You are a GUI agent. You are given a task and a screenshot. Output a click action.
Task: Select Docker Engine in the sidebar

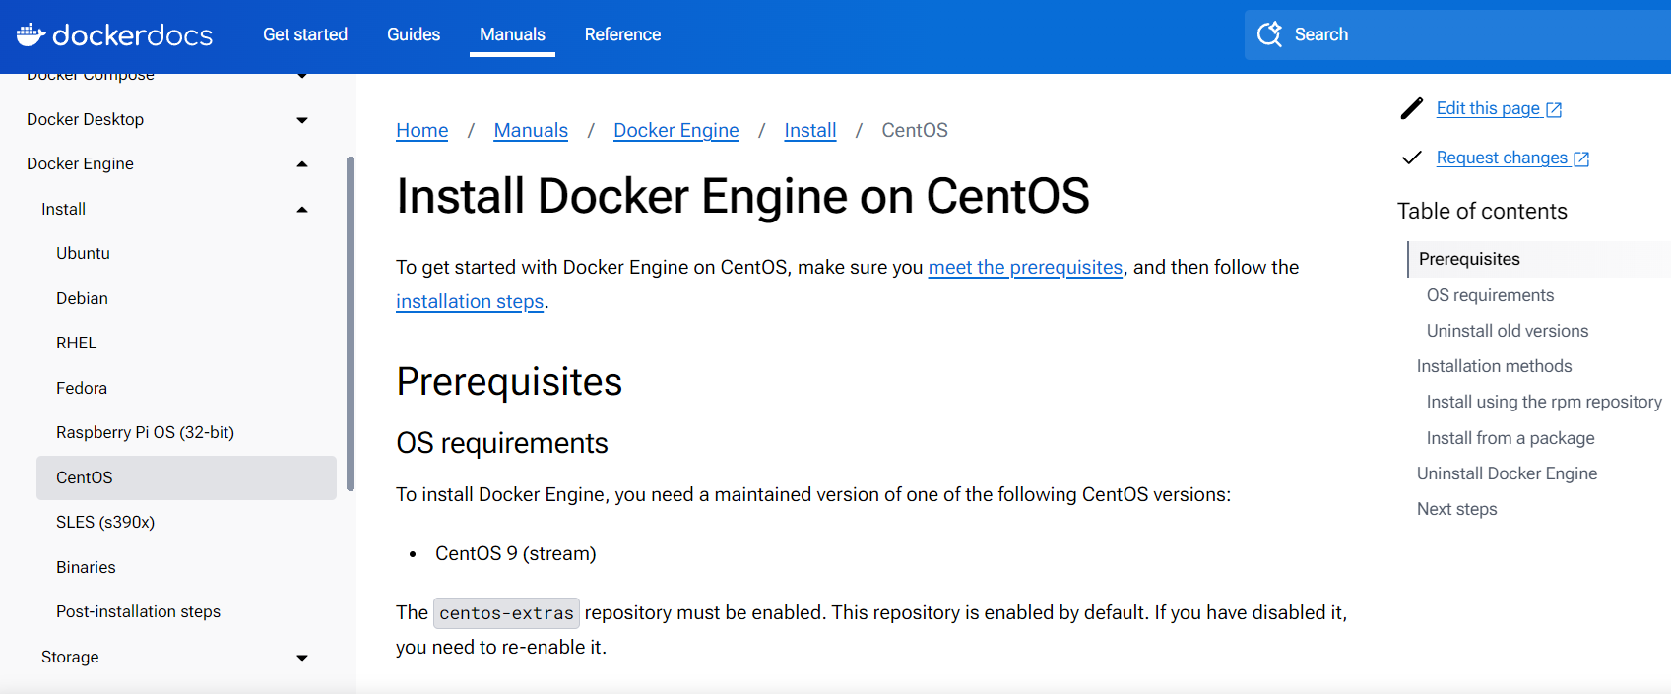(81, 163)
